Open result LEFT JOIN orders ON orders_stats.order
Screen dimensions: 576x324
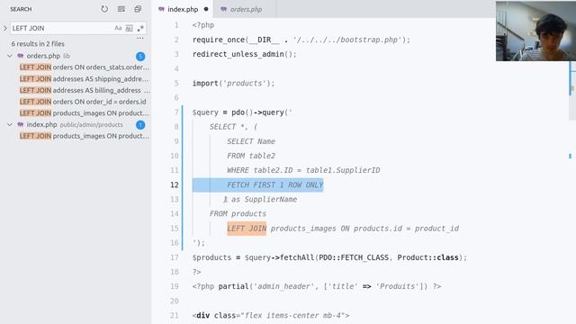tap(85, 67)
